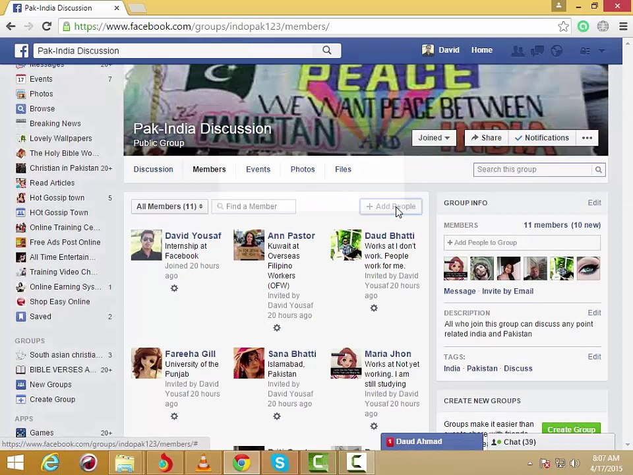Screen dimensions: 633x475
Task: Click Home in header
Action: click(x=482, y=50)
